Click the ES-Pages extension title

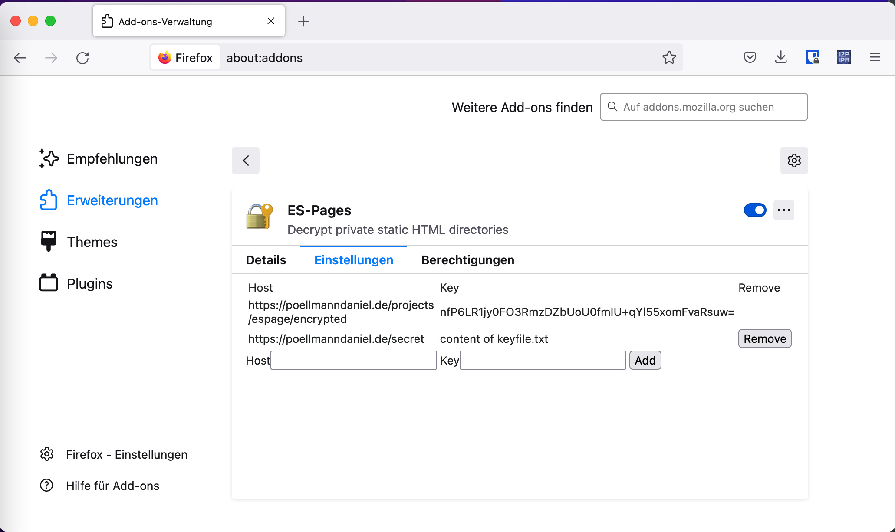click(x=319, y=210)
